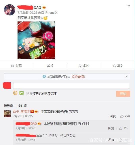Click 回复 on the 08:48 reply
Screen dimensions: 135x145
(111, 128)
